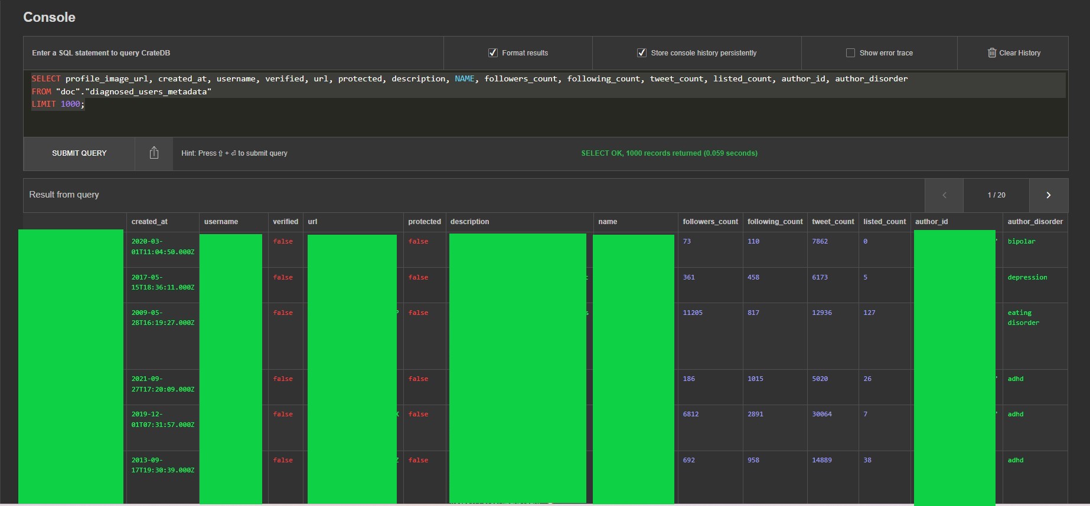Click the Clear History trash icon
This screenshot has height=506, width=1090.
tap(991, 53)
